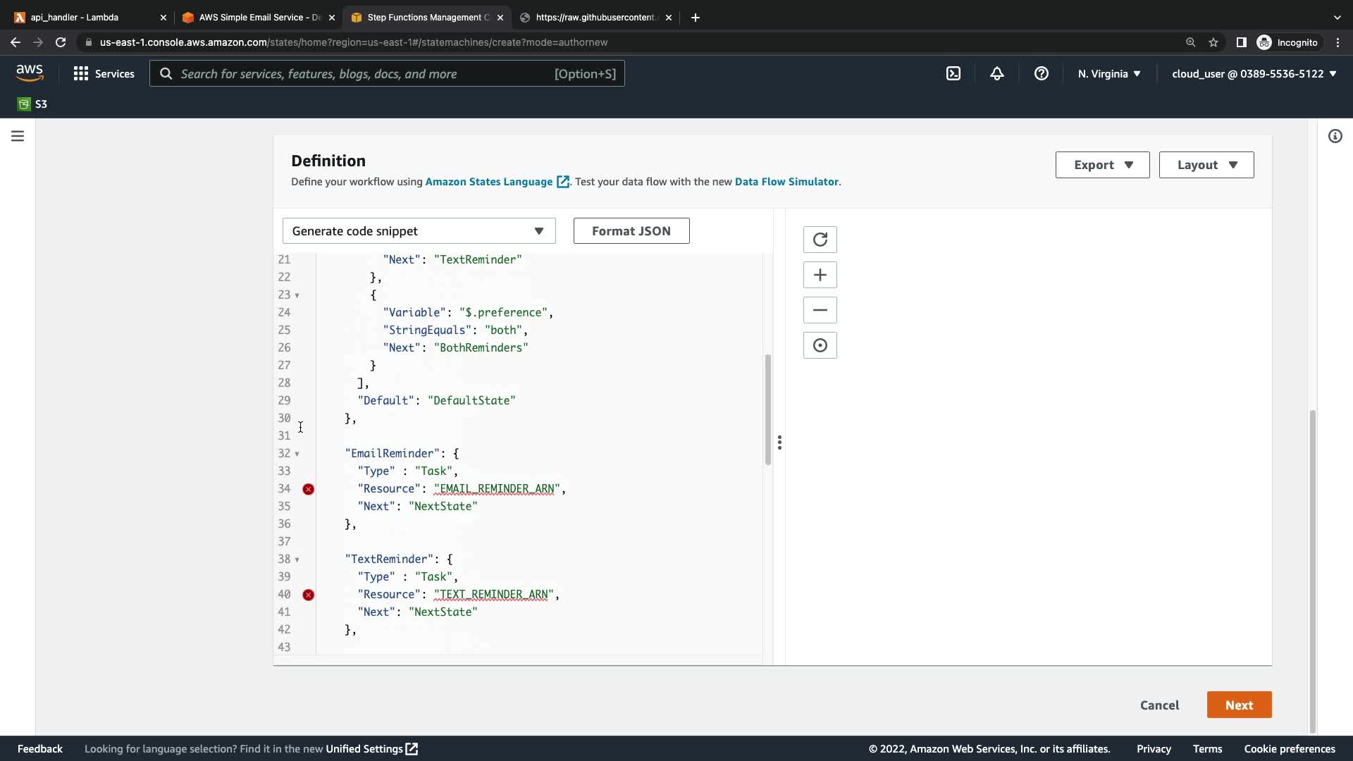Viewport: 1353px width, 761px height.
Task: Refresh the workflow graph preview
Action: pyautogui.click(x=820, y=240)
